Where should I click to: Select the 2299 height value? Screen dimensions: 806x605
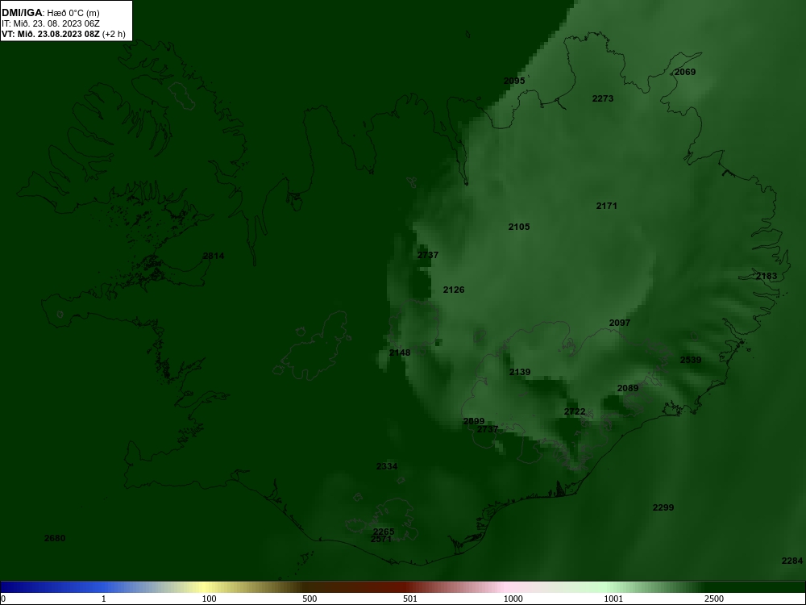point(663,507)
